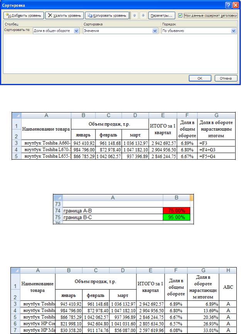Screen dimensions: 241x334
Task: Open the Параметры… sort options
Action: (x=161, y=15)
